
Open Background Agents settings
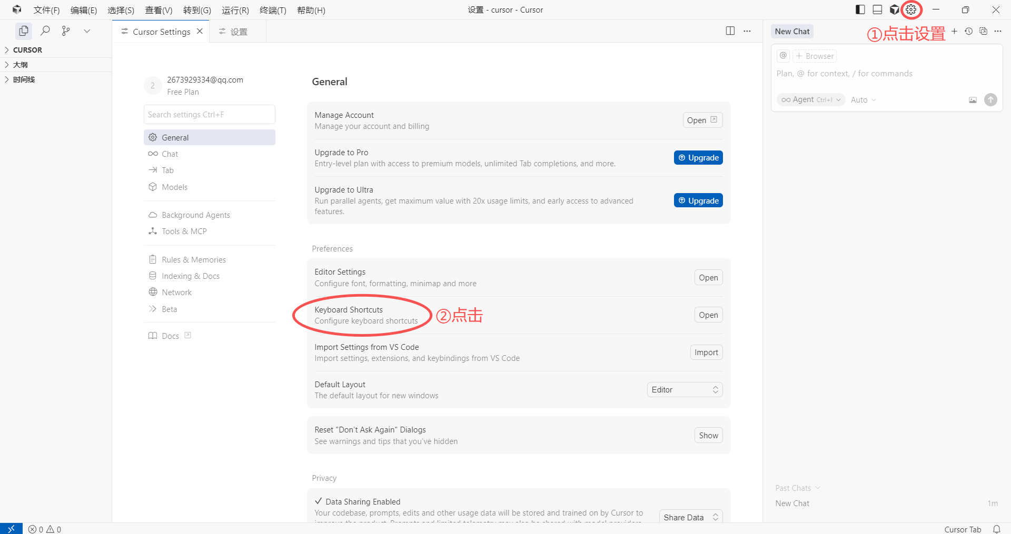coord(209,215)
